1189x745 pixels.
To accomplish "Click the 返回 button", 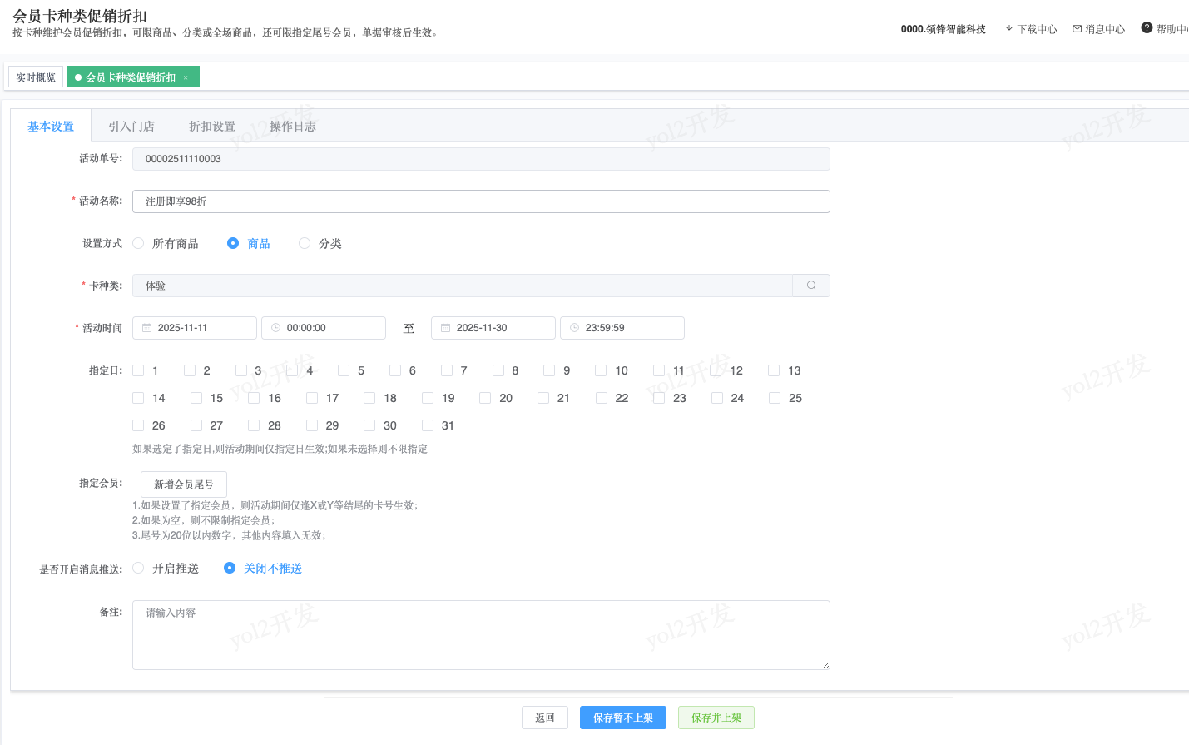I will click(545, 718).
